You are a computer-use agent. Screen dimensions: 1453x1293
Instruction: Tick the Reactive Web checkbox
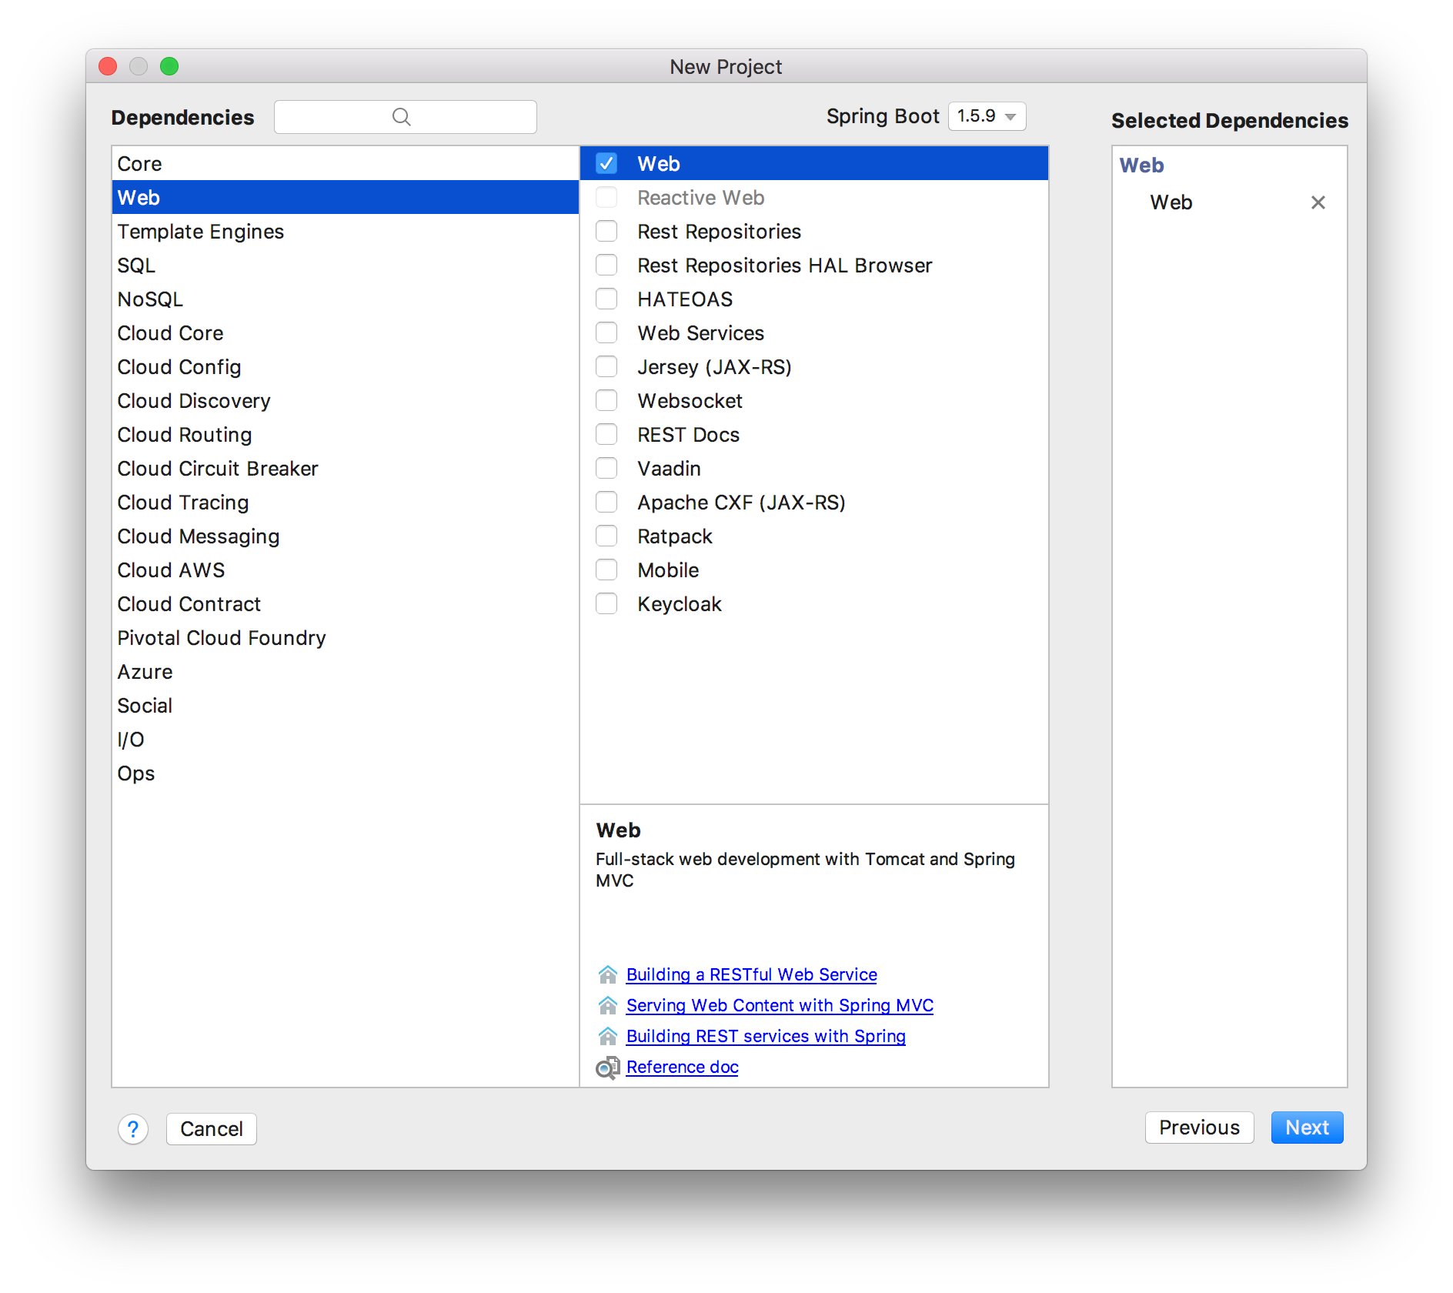click(x=606, y=197)
